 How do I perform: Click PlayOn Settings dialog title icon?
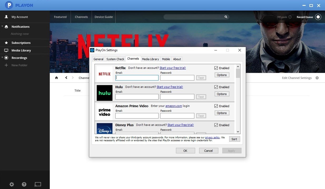(x=92, y=50)
